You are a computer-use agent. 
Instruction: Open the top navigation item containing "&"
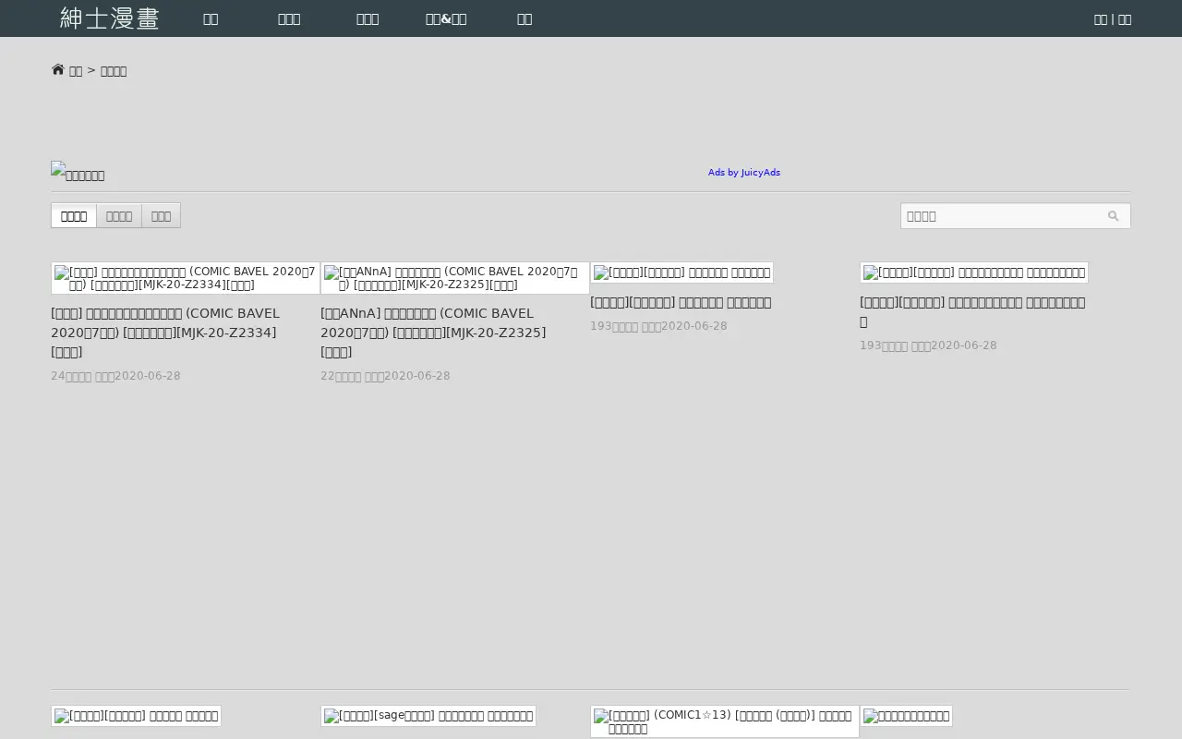[x=446, y=19]
